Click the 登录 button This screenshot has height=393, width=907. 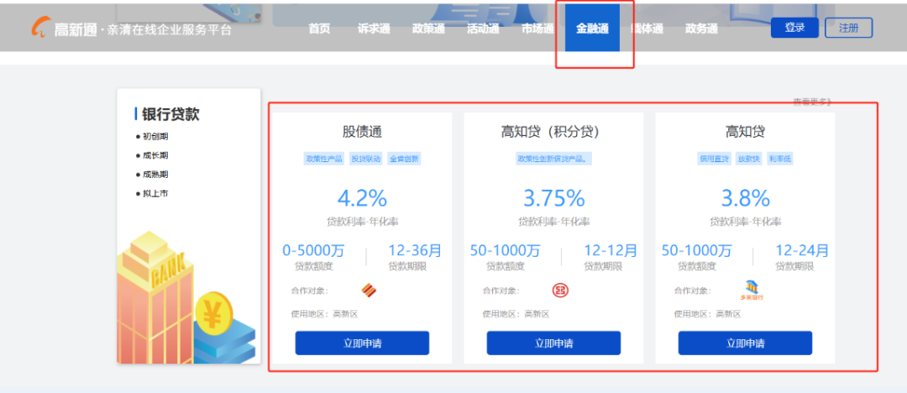pyautogui.click(x=794, y=28)
